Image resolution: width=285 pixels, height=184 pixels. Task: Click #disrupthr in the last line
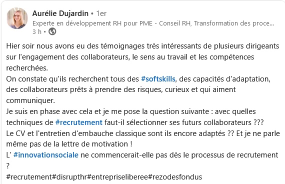(69, 177)
